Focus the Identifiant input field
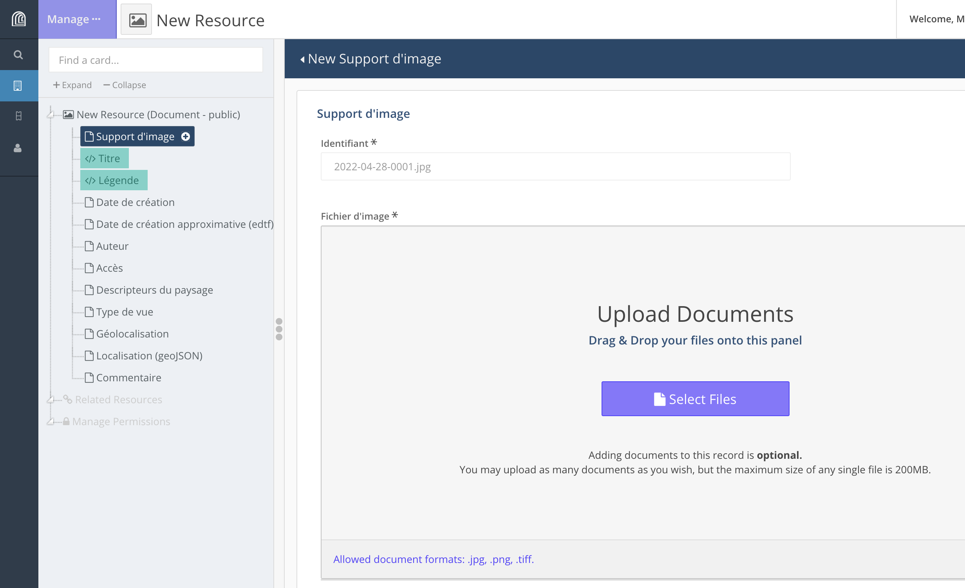 pyautogui.click(x=555, y=167)
